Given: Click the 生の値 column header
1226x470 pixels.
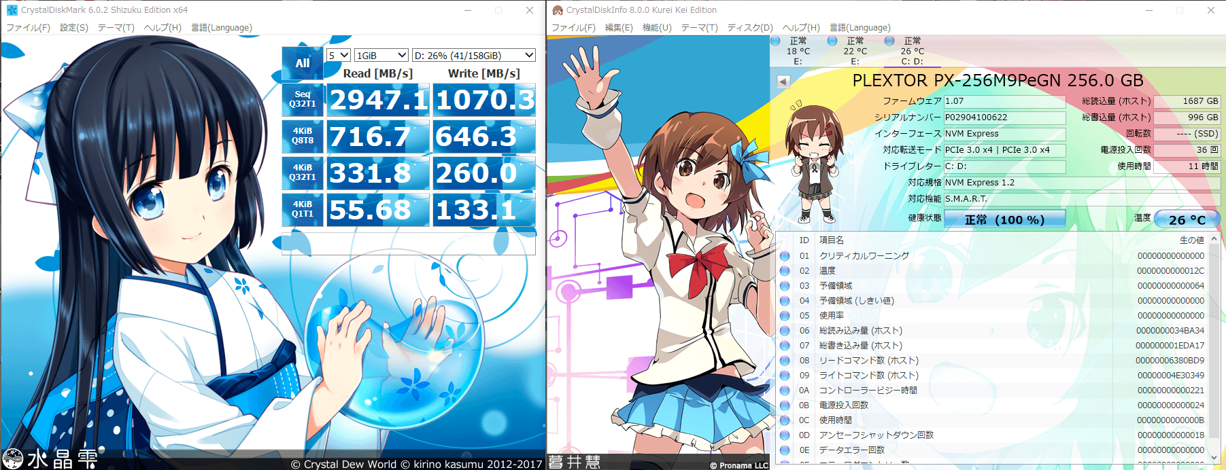Looking at the screenshot, I should point(1191,240).
